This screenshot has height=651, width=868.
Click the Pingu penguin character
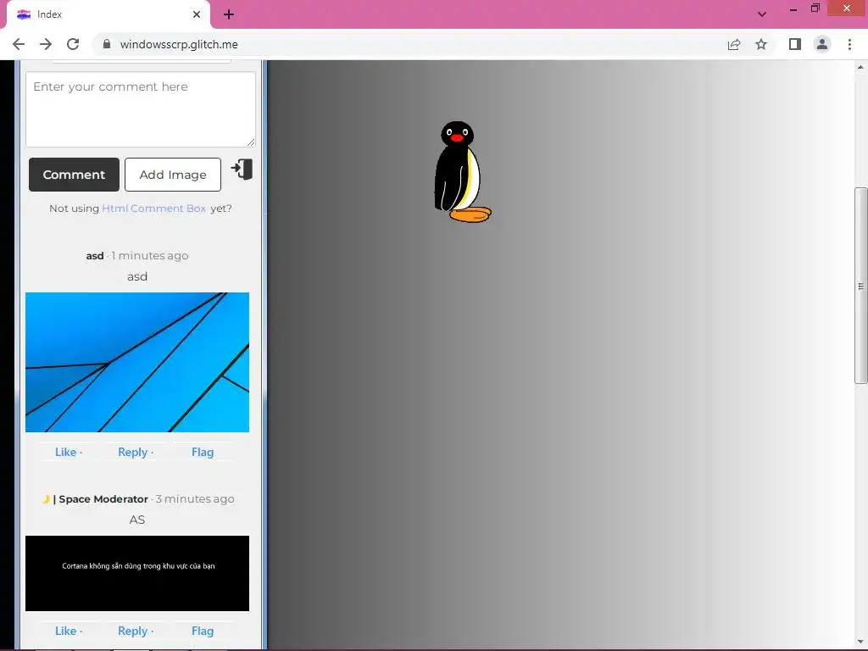[462, 171]
